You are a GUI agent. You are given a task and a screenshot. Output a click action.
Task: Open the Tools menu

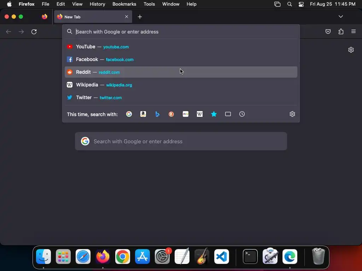click(149, 4)
